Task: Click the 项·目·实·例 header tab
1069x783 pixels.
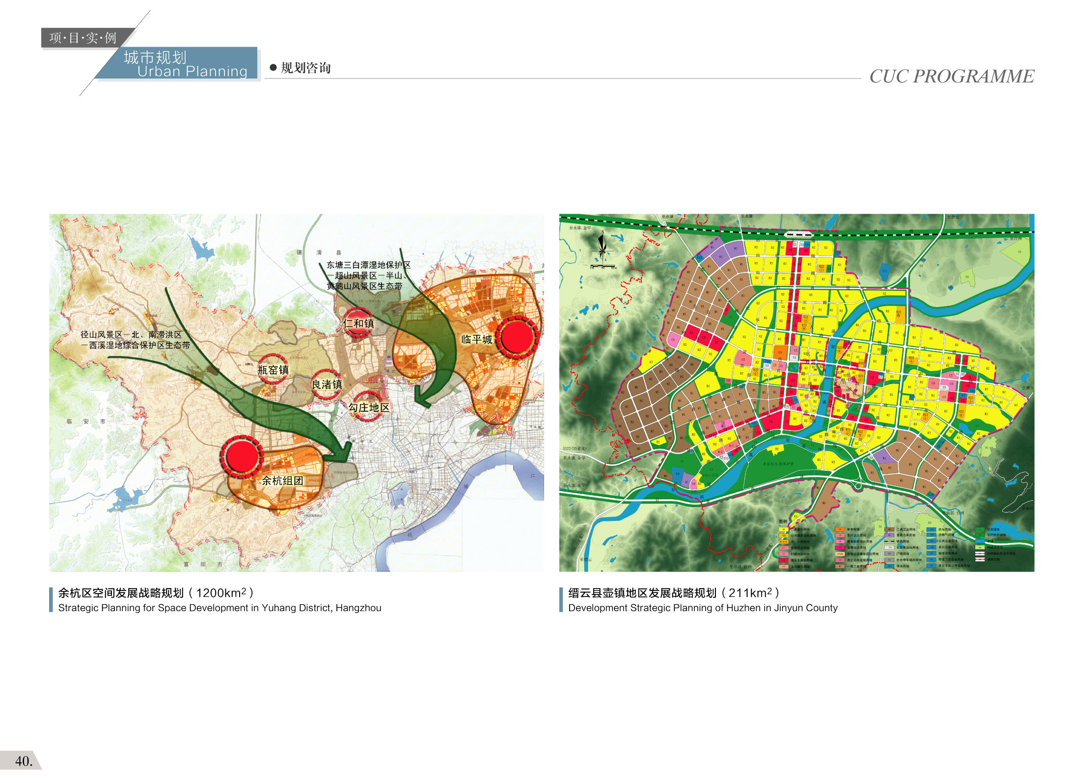Action: pos(83,38)
